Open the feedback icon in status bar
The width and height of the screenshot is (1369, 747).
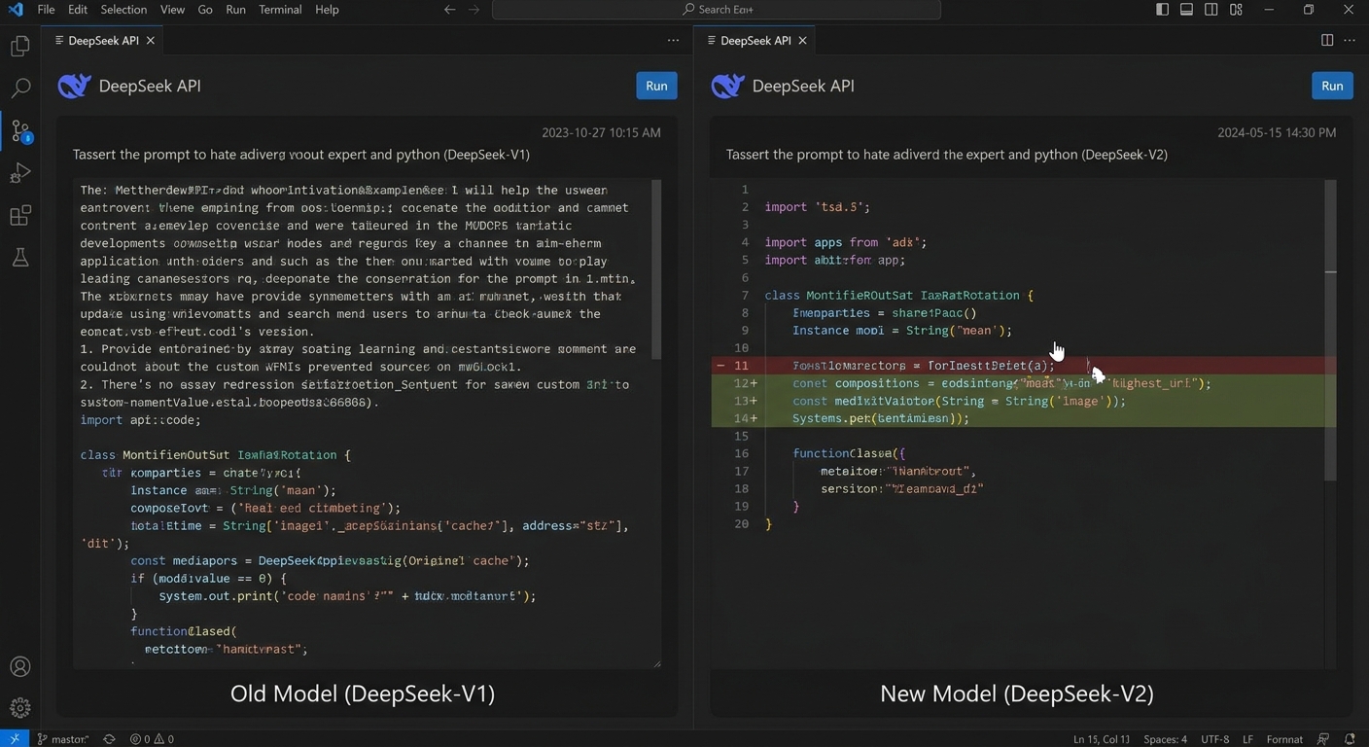[x=1323, y=739]
